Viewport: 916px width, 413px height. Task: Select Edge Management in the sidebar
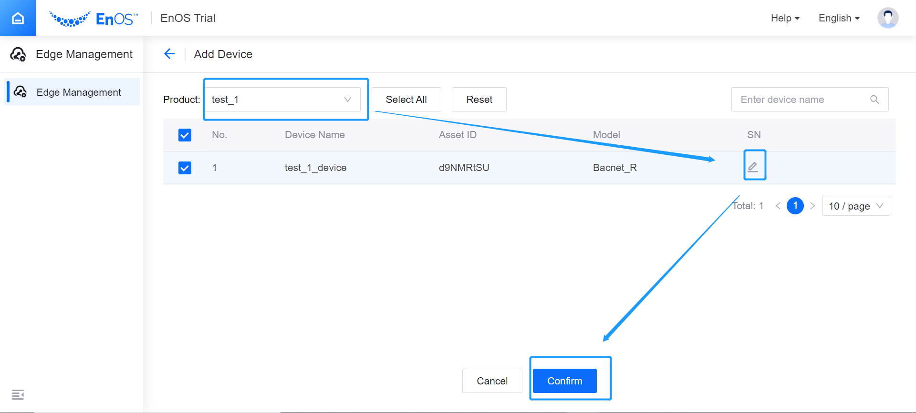click(78, 92)
